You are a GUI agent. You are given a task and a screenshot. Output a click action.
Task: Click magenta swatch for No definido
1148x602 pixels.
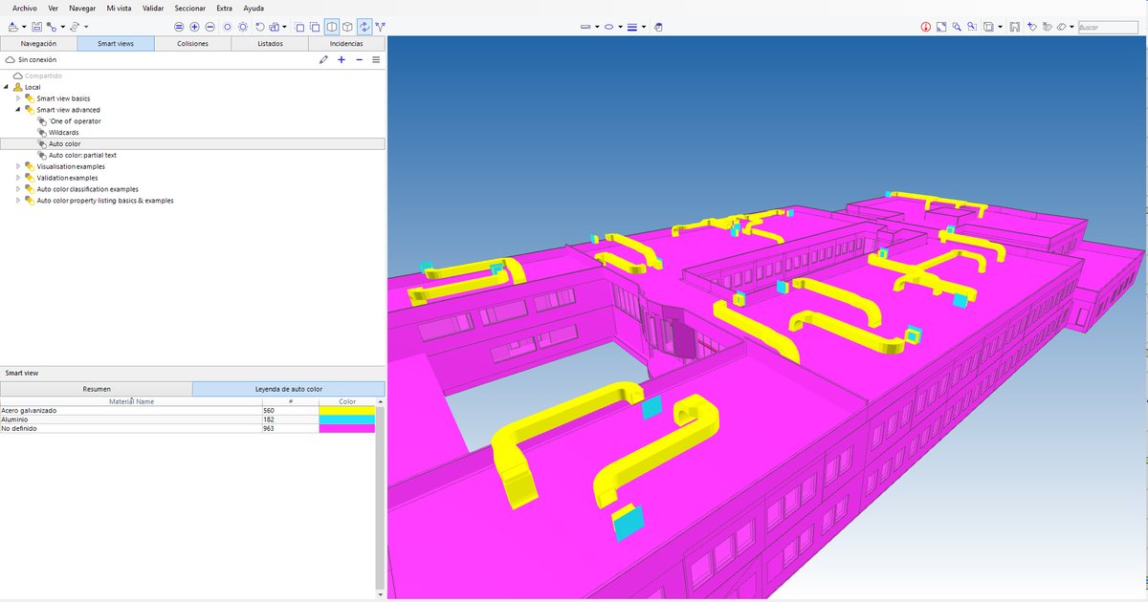[x=347, y=429]
